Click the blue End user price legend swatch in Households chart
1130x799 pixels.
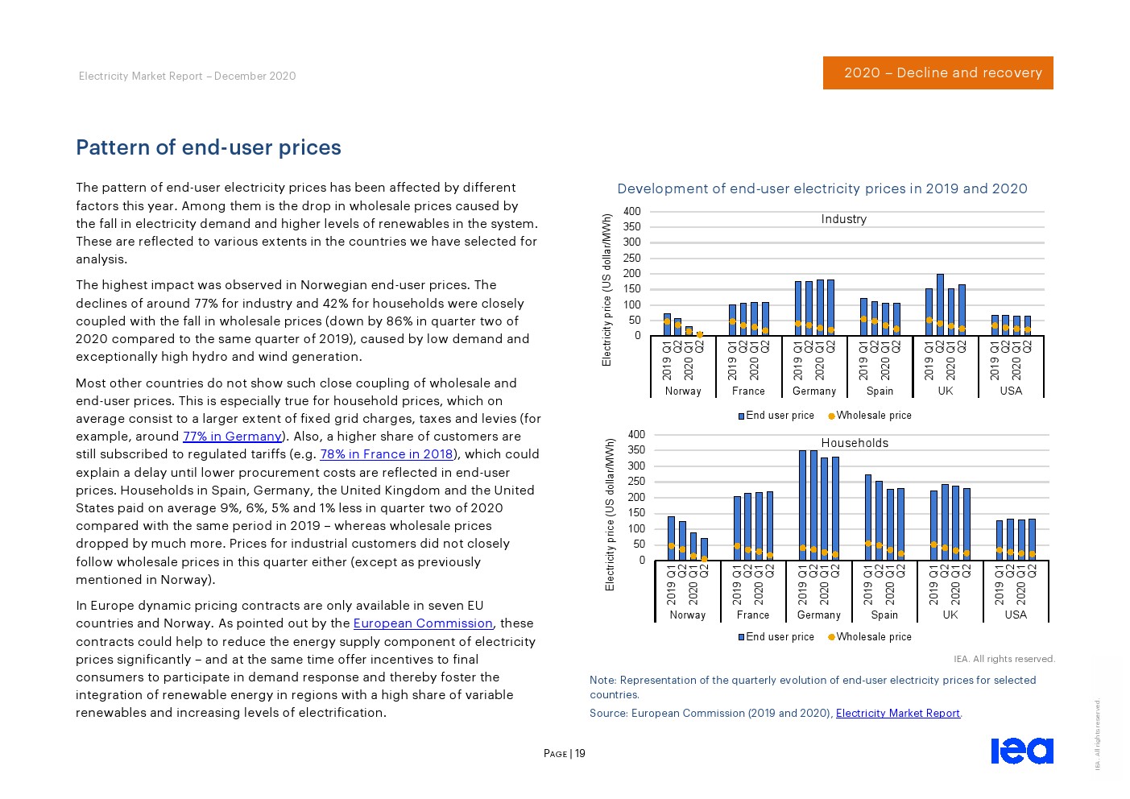pyautogui.click(x=742, y=637)
